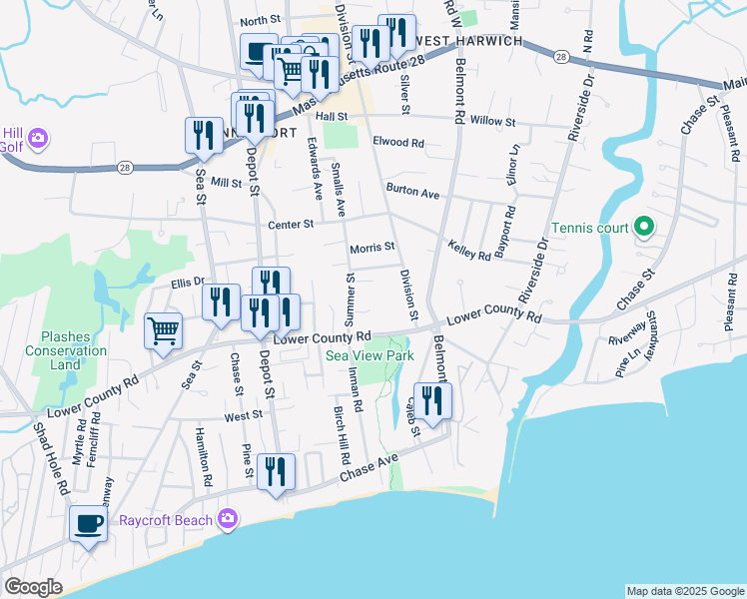Click the Route 28 shield west of Sea St
Viewport: 747px width, 599px height.
[125, 168]
